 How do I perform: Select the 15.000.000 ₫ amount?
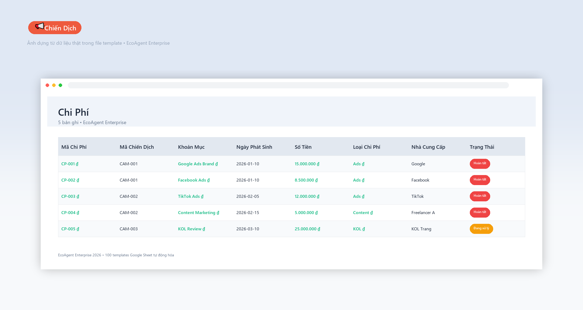[307, 164]
